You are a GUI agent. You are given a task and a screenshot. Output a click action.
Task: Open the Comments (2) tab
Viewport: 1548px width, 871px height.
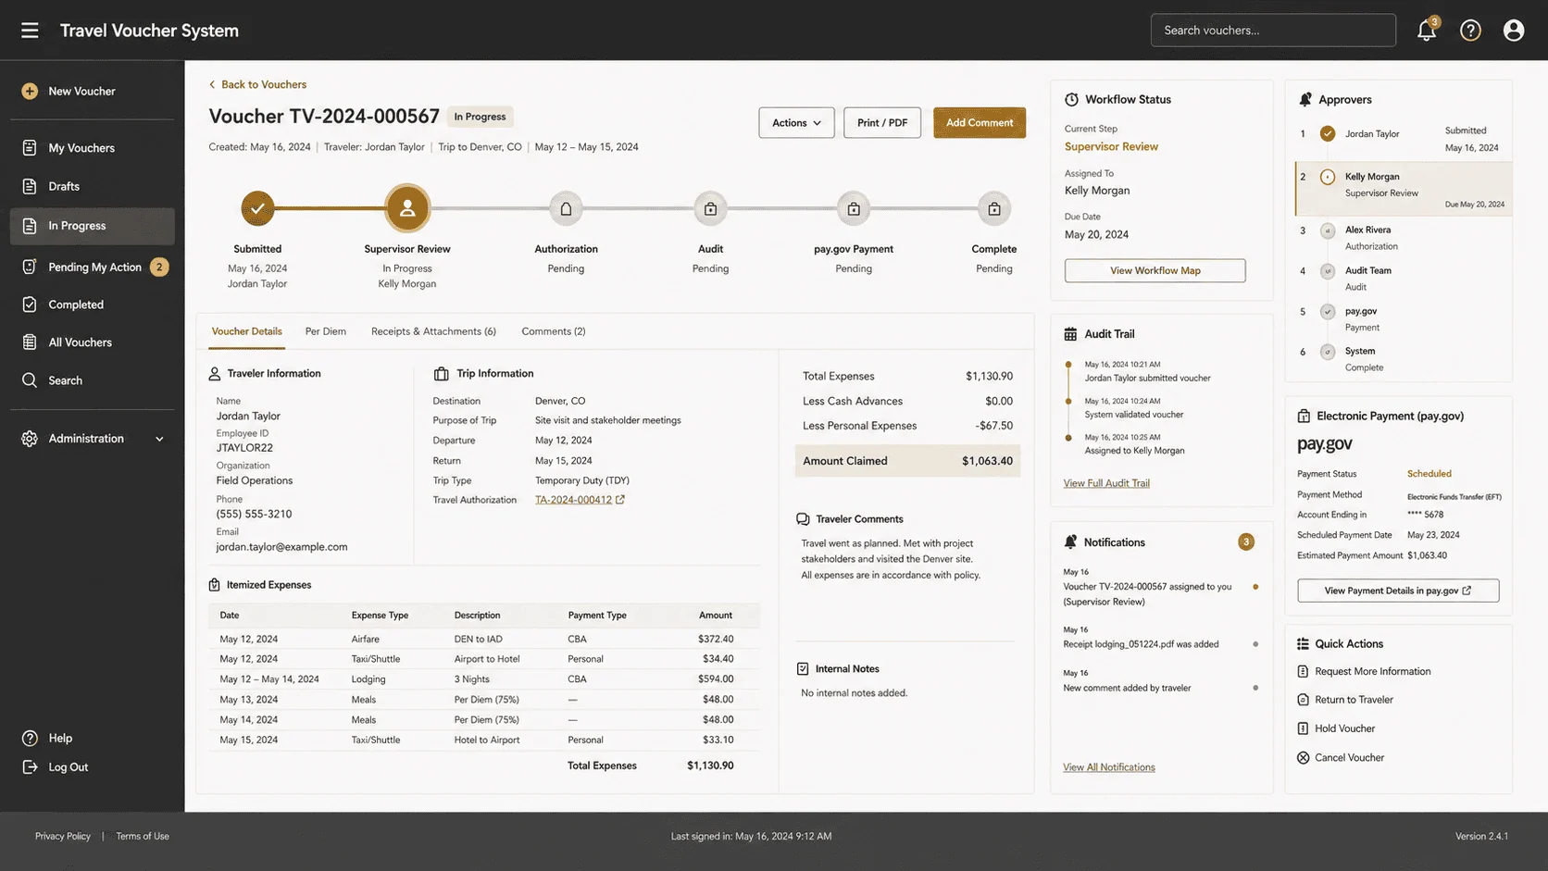point(554,331)
